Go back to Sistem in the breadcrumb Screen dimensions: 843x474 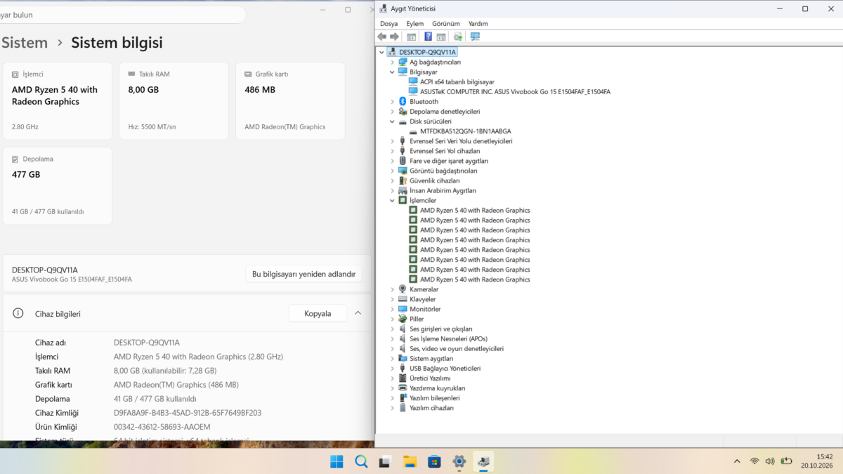coord(25,43)
